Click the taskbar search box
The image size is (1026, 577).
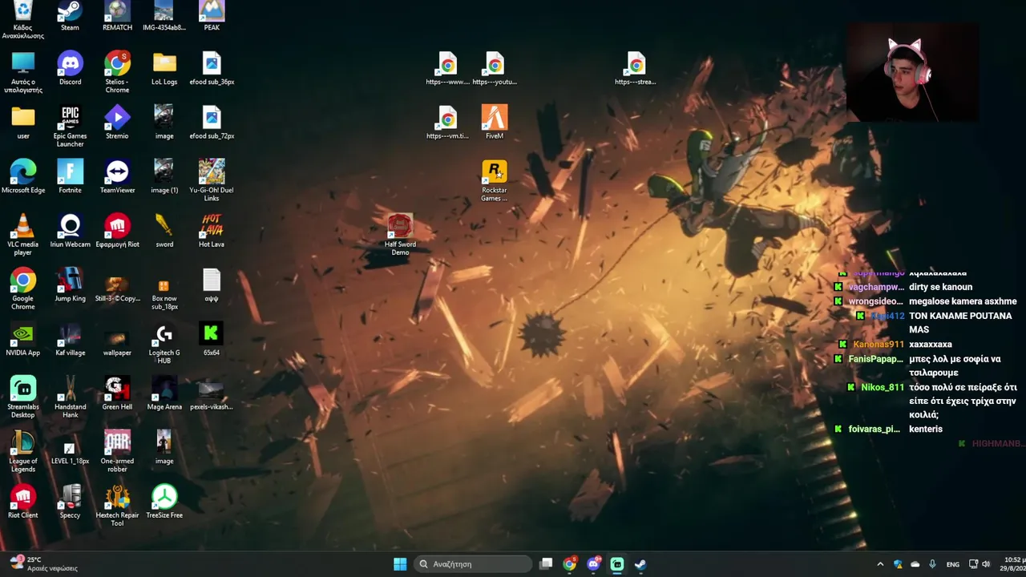pos(474,564)
